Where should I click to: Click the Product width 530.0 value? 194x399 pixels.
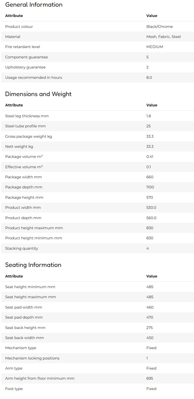pos(151,207)
